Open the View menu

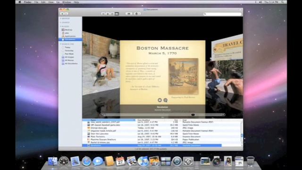point(51,2)
